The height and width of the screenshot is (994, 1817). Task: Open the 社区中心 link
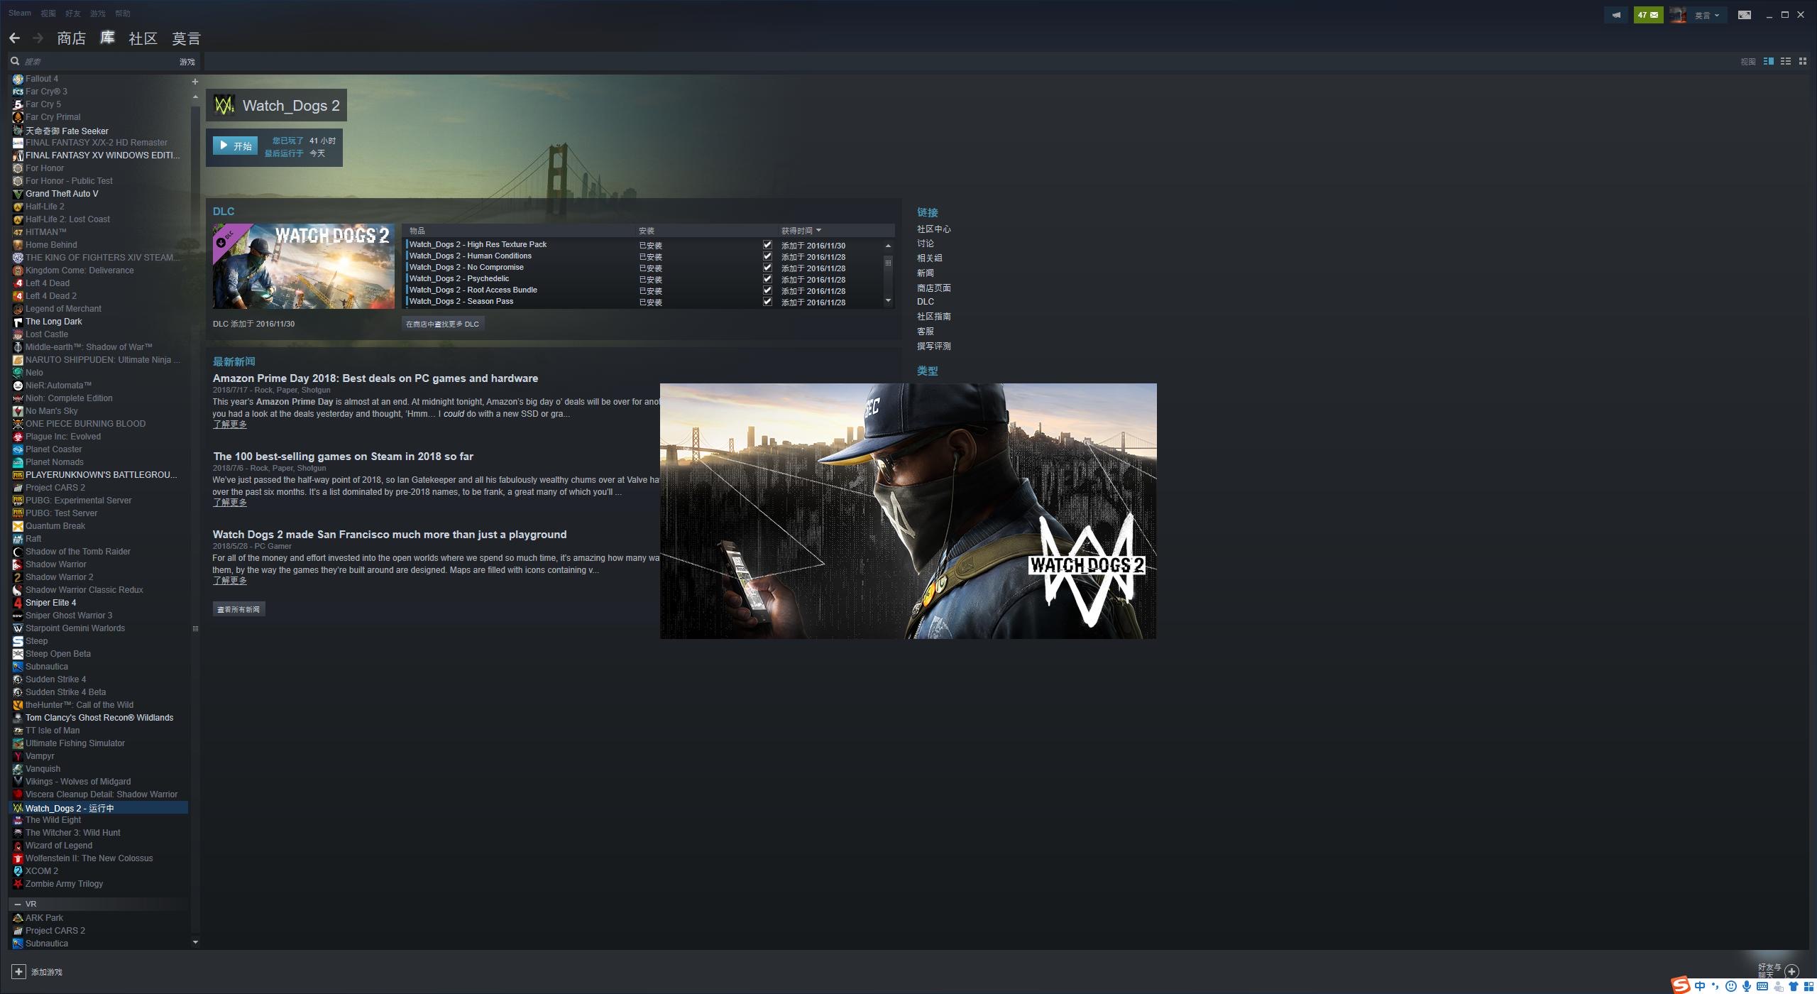933,229
